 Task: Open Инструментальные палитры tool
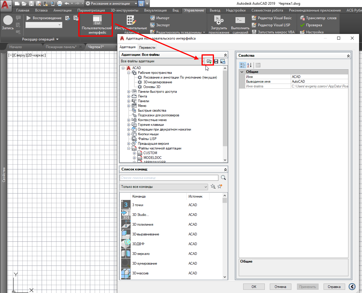tap(131, 25)
